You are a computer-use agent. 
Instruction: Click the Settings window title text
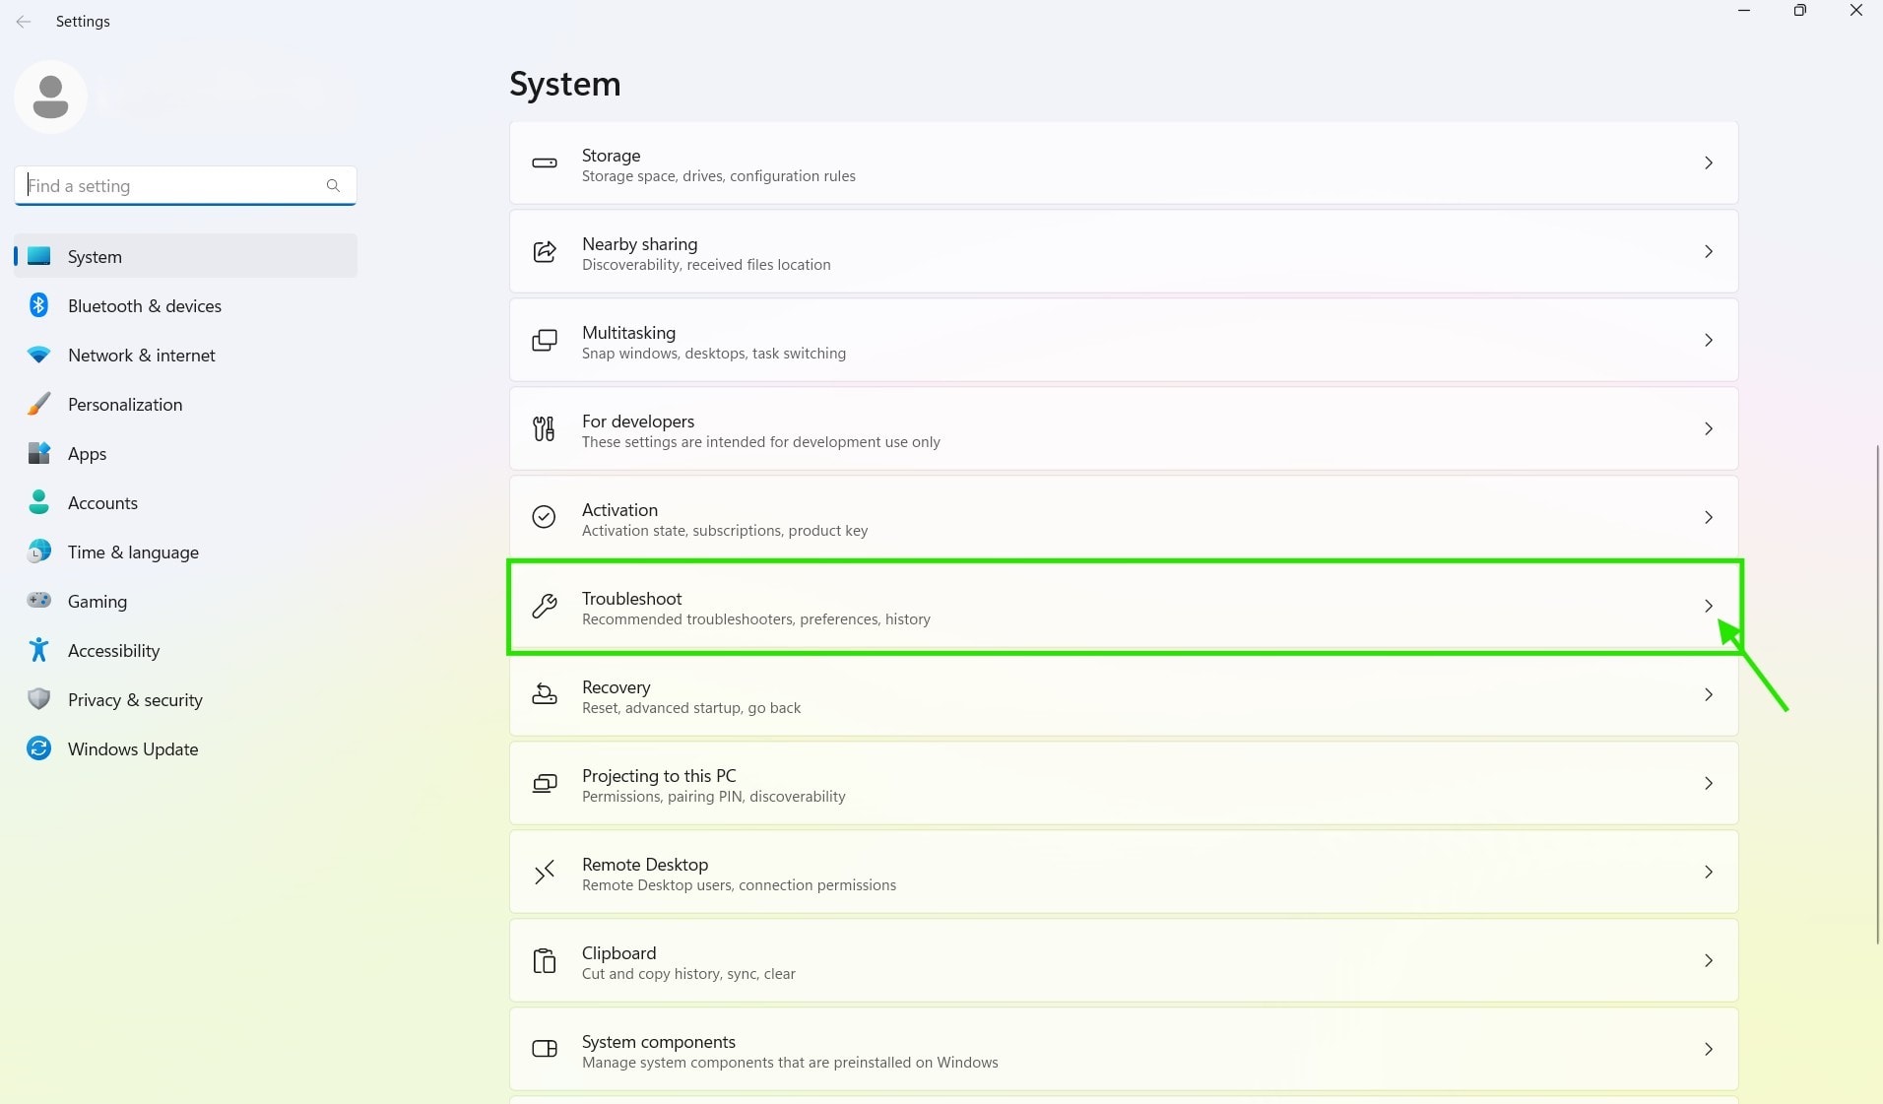pos(83,22)
